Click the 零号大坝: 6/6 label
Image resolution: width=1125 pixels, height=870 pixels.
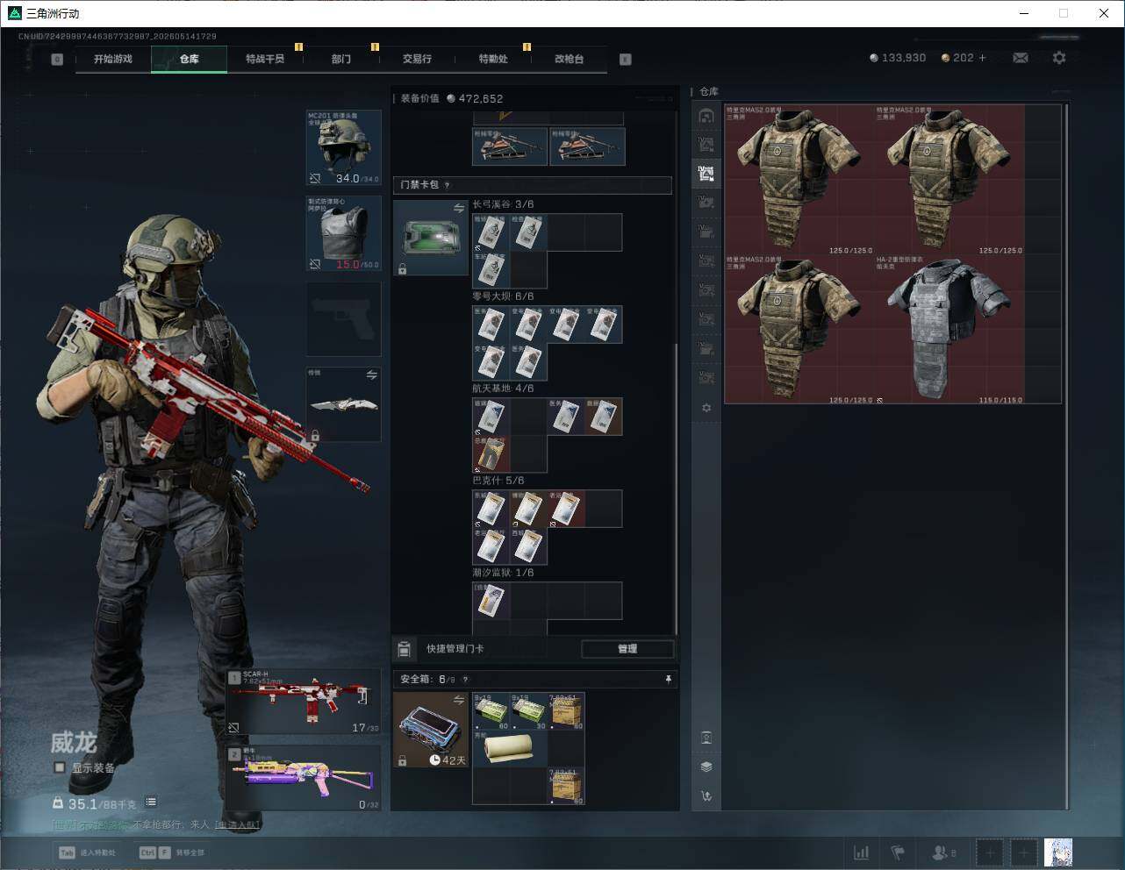click(x=503, y=296)
